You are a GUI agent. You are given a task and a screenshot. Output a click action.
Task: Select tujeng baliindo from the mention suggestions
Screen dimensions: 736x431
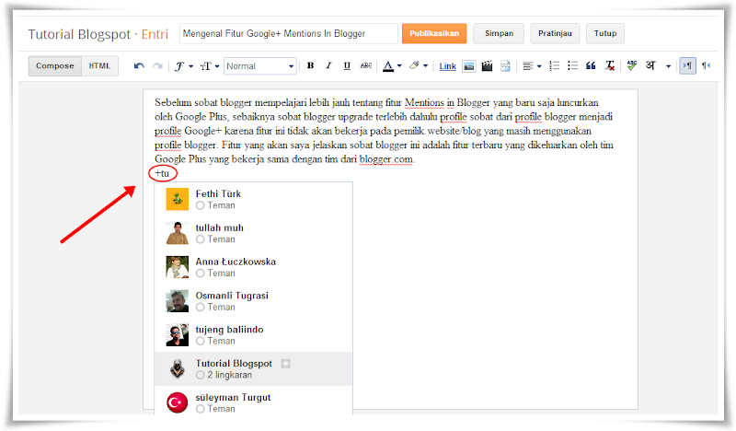click(x=254, y=334)
